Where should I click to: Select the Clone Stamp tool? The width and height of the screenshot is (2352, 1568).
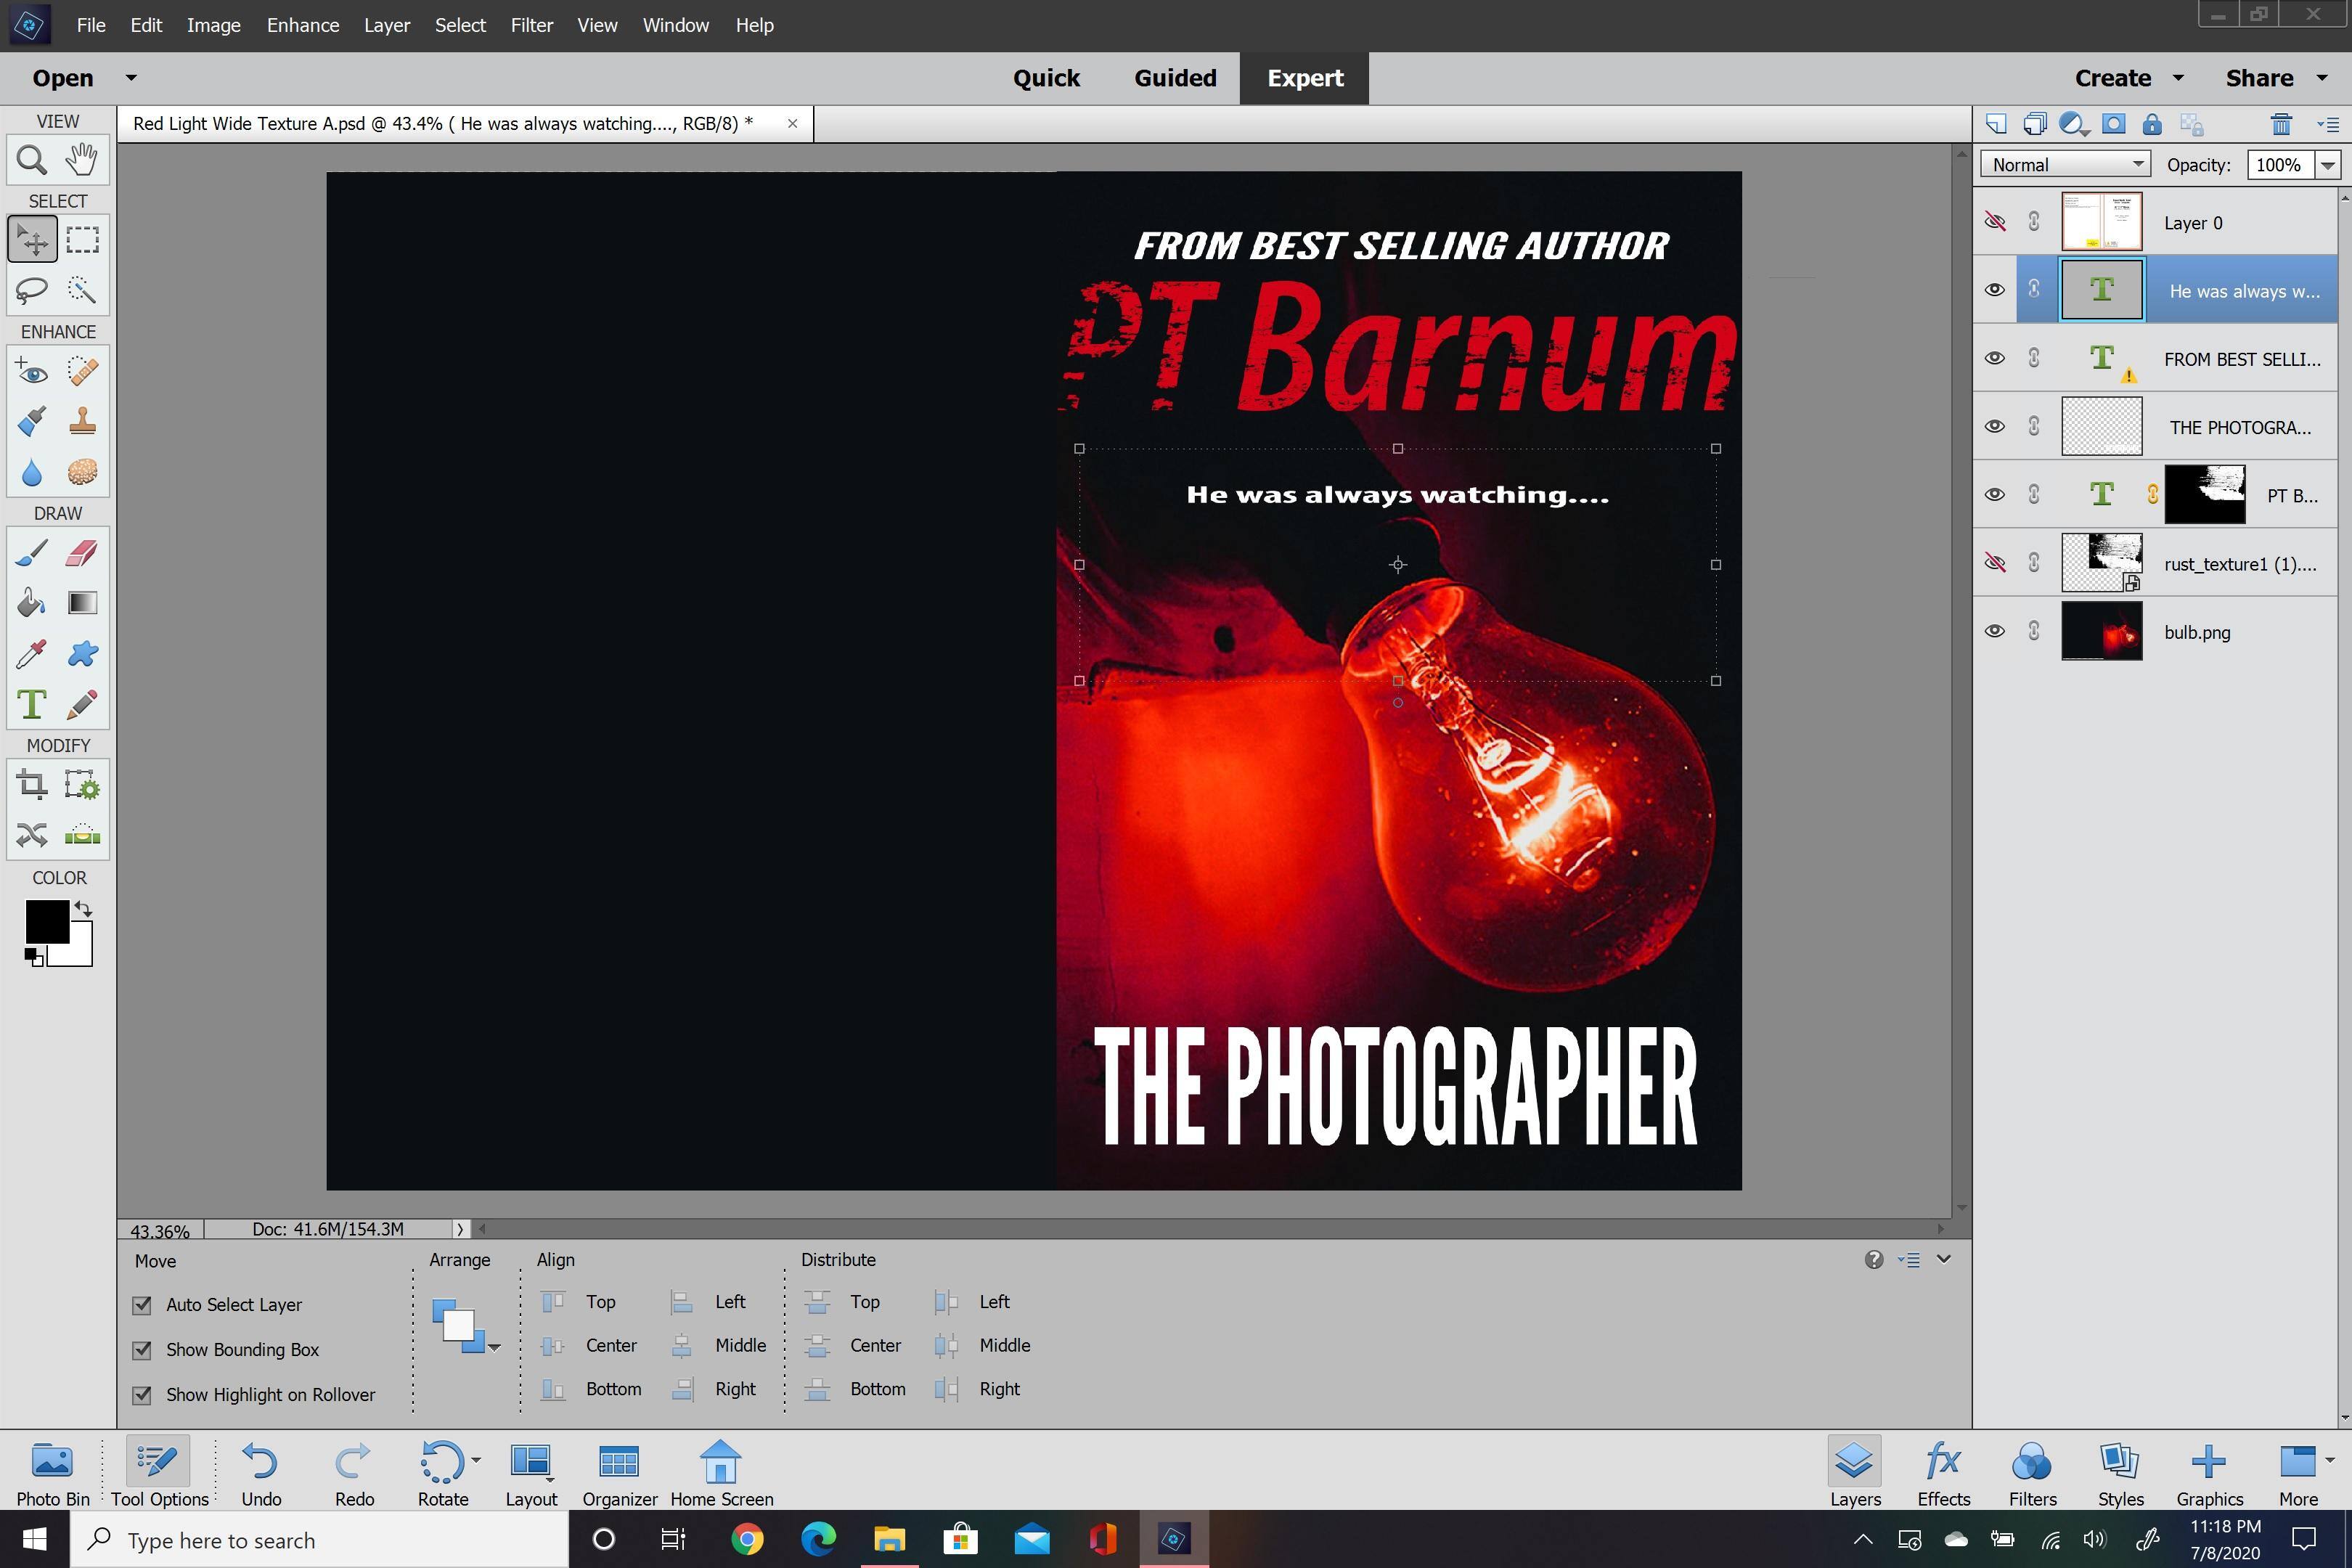pos(82,421)
